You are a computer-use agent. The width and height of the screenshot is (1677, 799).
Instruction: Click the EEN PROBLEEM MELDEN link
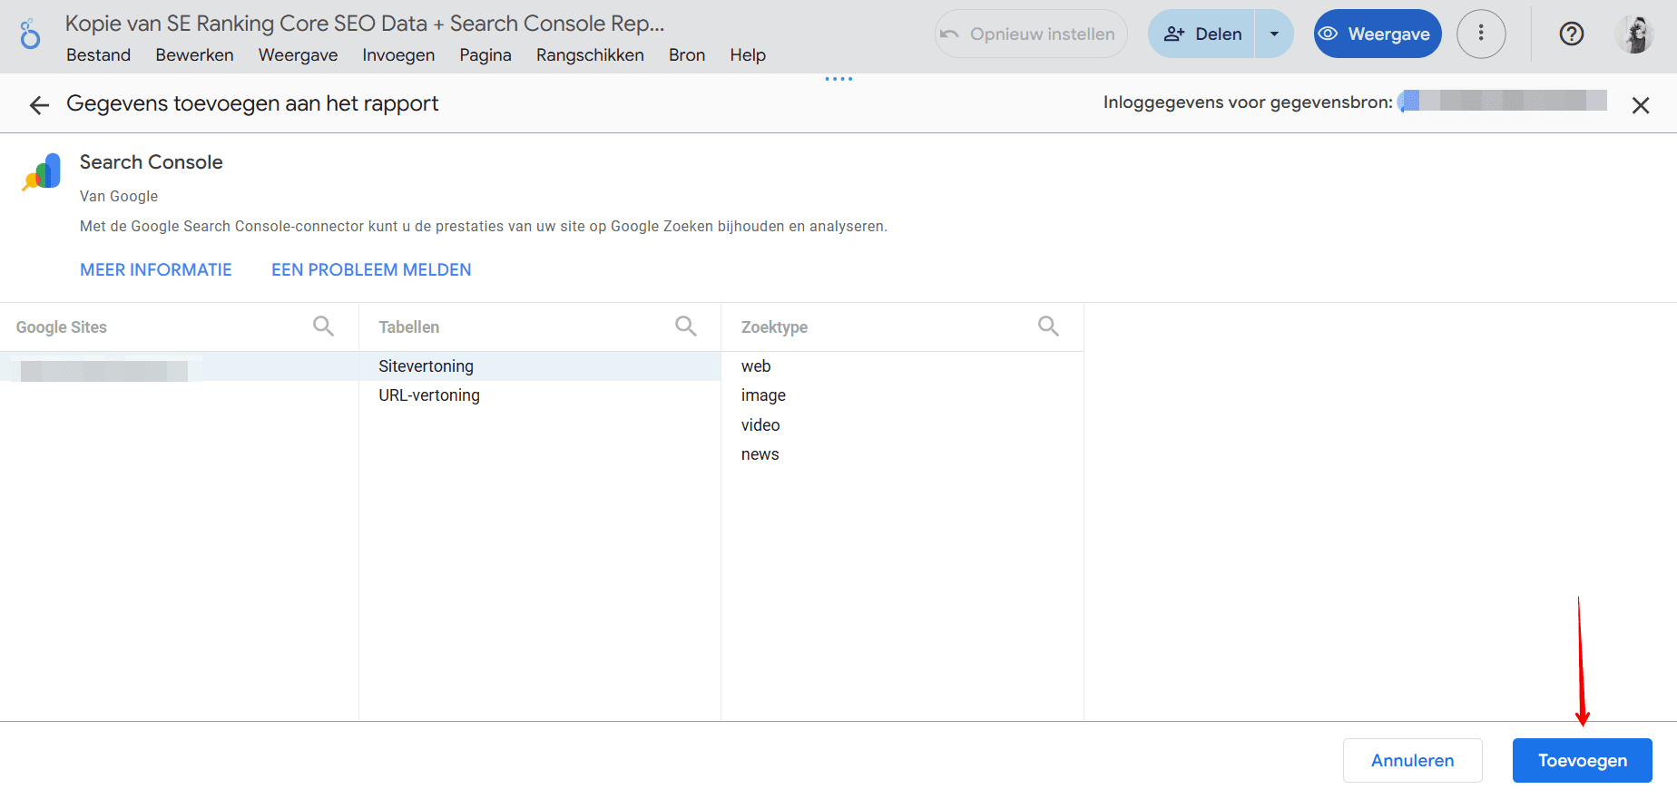click(371, 270)
